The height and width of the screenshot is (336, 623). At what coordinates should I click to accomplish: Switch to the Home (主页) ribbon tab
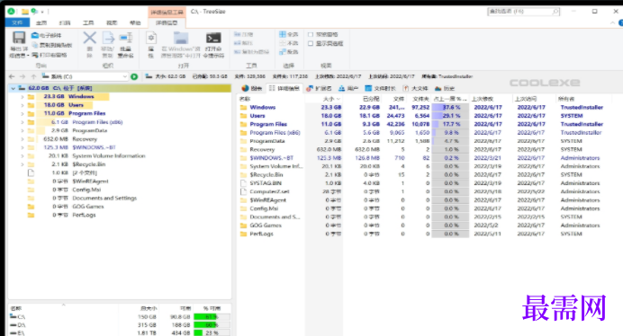coord(41,23)
